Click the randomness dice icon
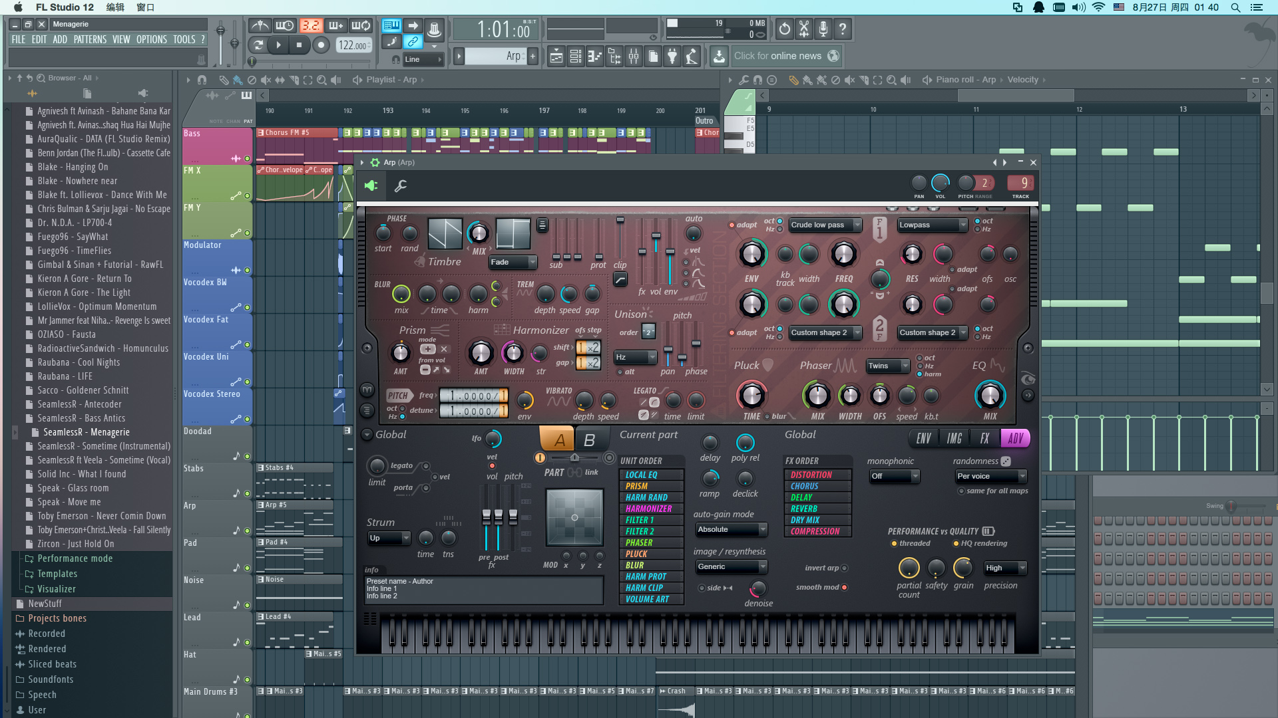The image size is (1278, 718). click(x=1006, y=461)
